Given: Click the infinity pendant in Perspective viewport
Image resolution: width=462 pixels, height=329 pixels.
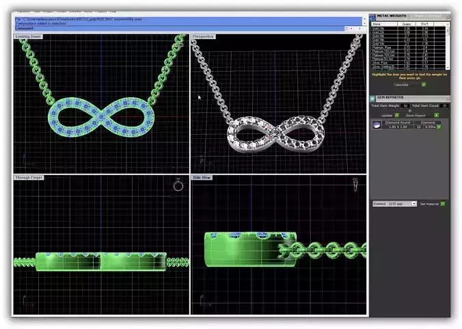Looking at the screenshot, I should (275, 134).
